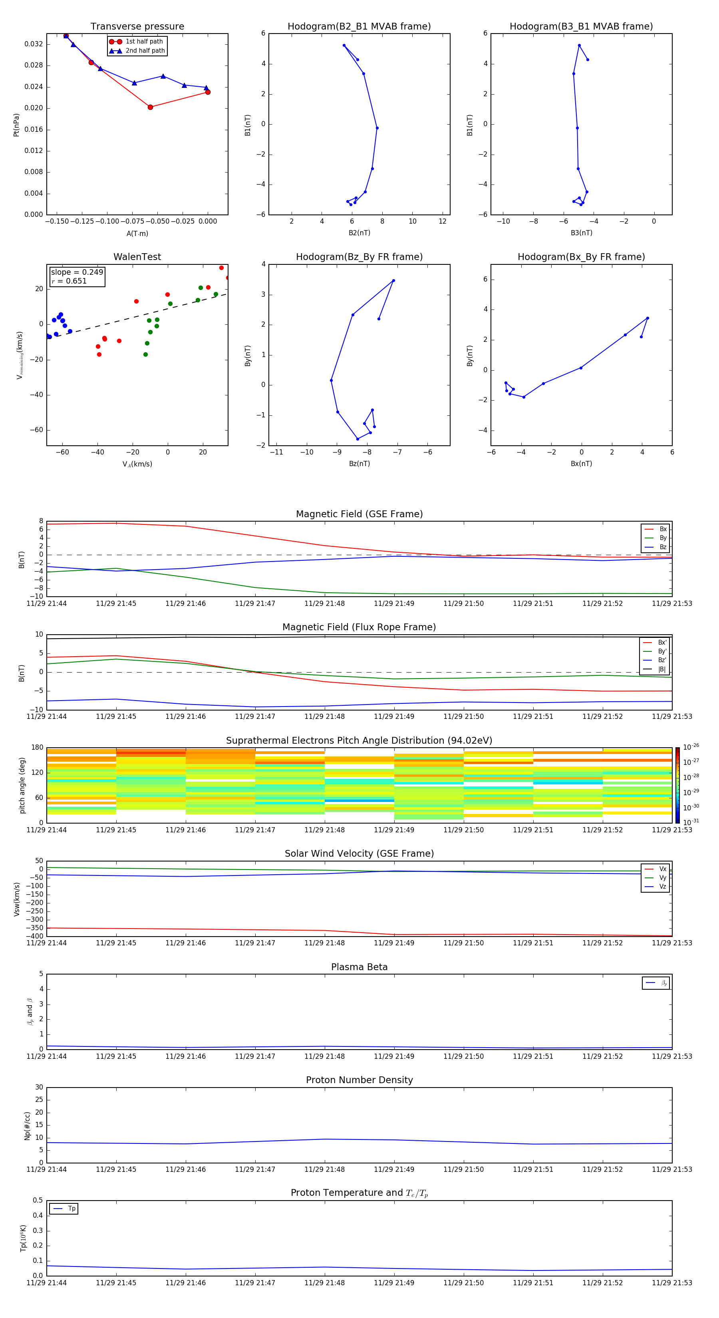Click the "Bx'" legend entry in flux rope frame

tap(655, 643)
